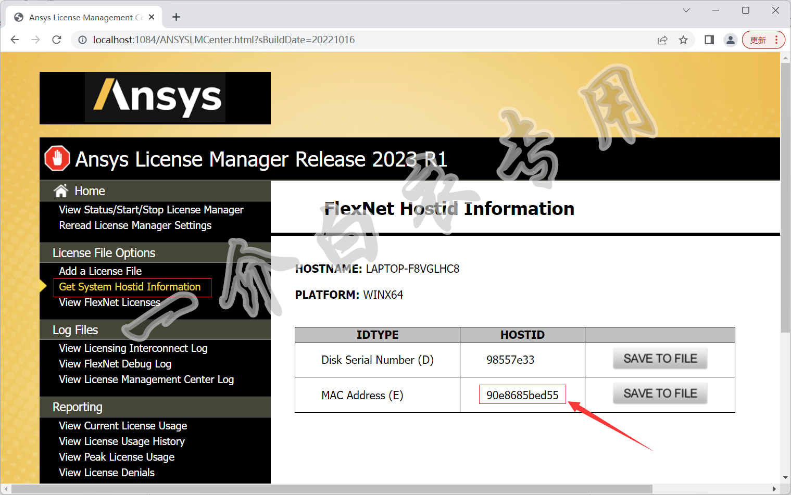Open View Licensing Interconnect Log
Image resolution: width=791 pixels, height=495 pixels.
(x=133, y=348)
